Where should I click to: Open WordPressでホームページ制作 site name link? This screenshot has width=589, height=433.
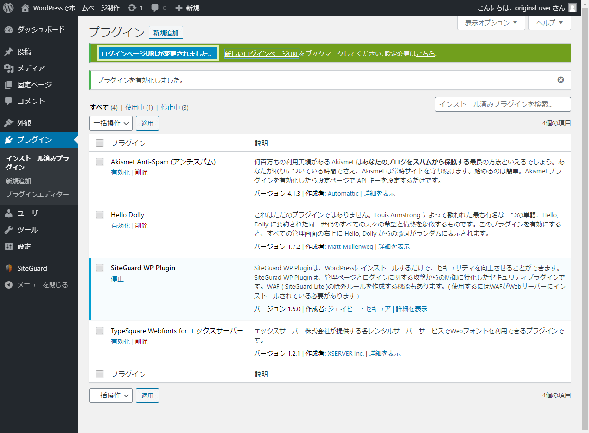tap(76, 8)
